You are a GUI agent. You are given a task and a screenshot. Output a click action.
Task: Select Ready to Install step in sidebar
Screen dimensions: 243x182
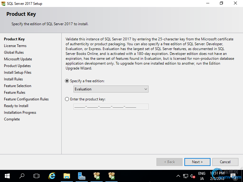coord(16,106)
